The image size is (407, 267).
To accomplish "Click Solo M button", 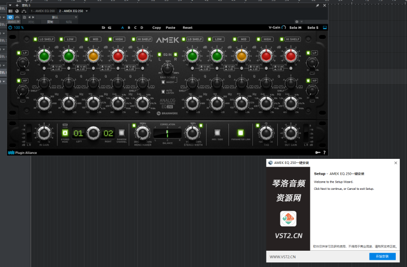I will (296, 27).
